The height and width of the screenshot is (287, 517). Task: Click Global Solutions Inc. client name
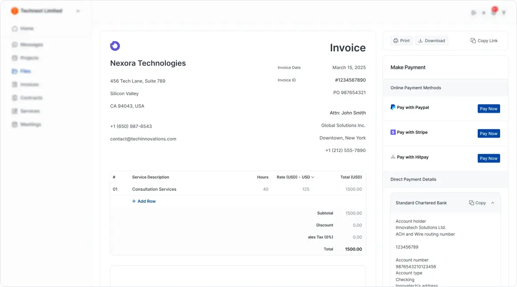(x=343, y=125)
